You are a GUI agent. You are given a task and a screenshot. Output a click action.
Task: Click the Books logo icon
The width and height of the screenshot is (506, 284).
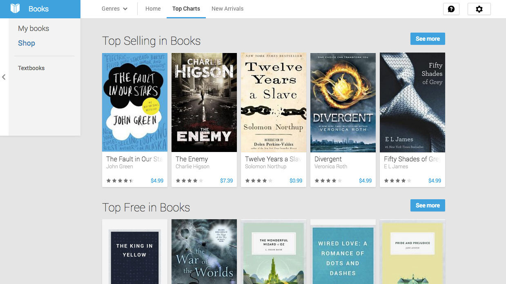15,9
